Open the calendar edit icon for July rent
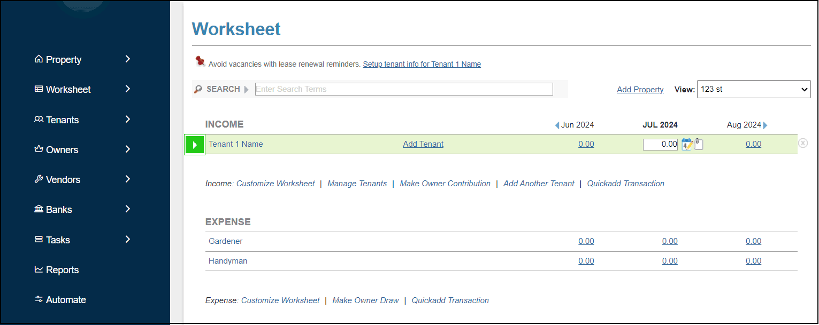 click(x=687, y=144)
